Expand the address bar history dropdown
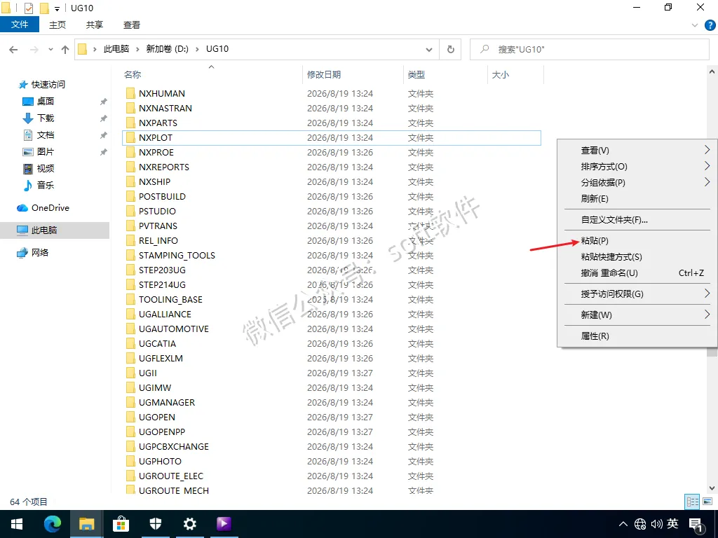Image resolution: width=718 pixels, height=538 pixels. coord(429,50)
